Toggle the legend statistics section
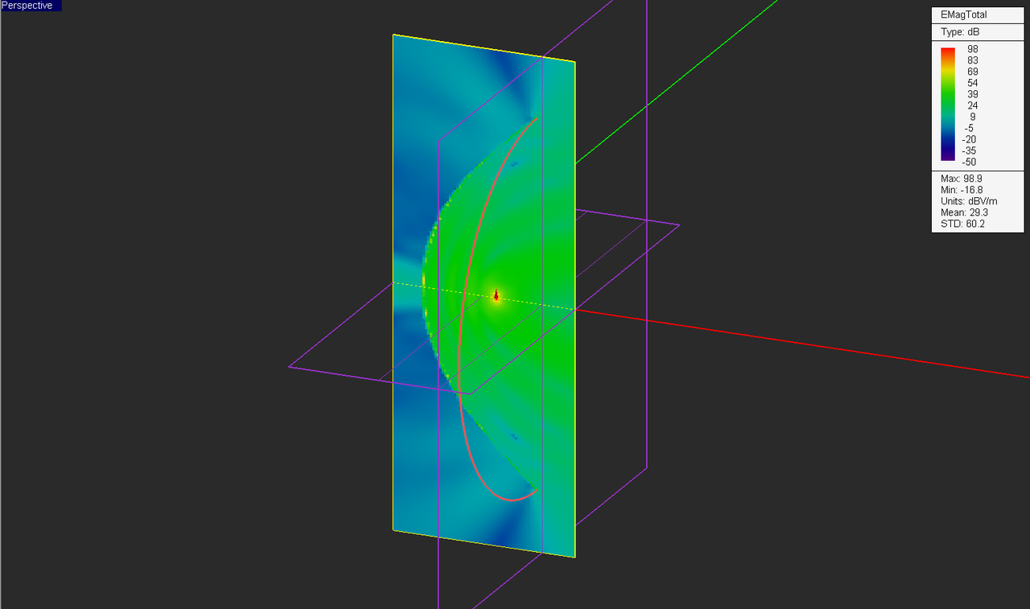Image resolution: width=1030 pixels, height=609 pixels. [966, 201]
